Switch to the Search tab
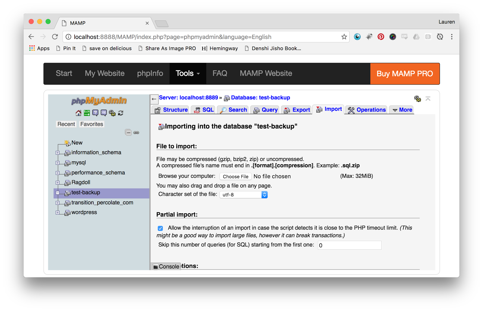Image resolution: width=483 pixels, height=311 pixels. click(233, 110)
